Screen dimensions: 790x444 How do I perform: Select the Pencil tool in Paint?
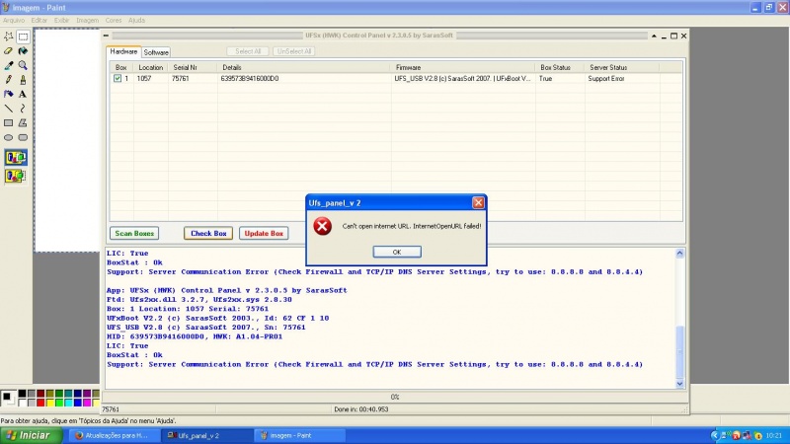pos(9,80)
